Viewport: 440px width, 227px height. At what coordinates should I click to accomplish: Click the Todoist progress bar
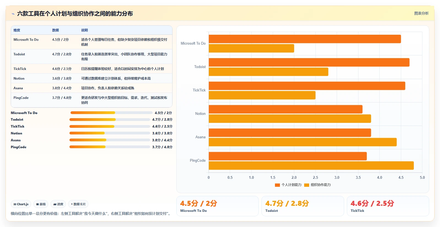coord(110,120)
